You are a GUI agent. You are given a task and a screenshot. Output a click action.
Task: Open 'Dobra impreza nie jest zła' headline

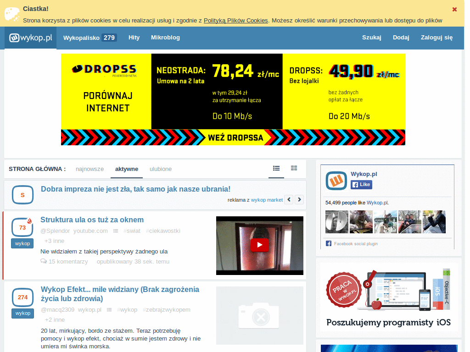click(135, 189)
